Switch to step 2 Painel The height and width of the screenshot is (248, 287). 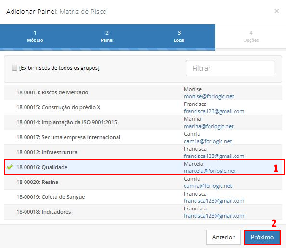click(x=107, y=37)
